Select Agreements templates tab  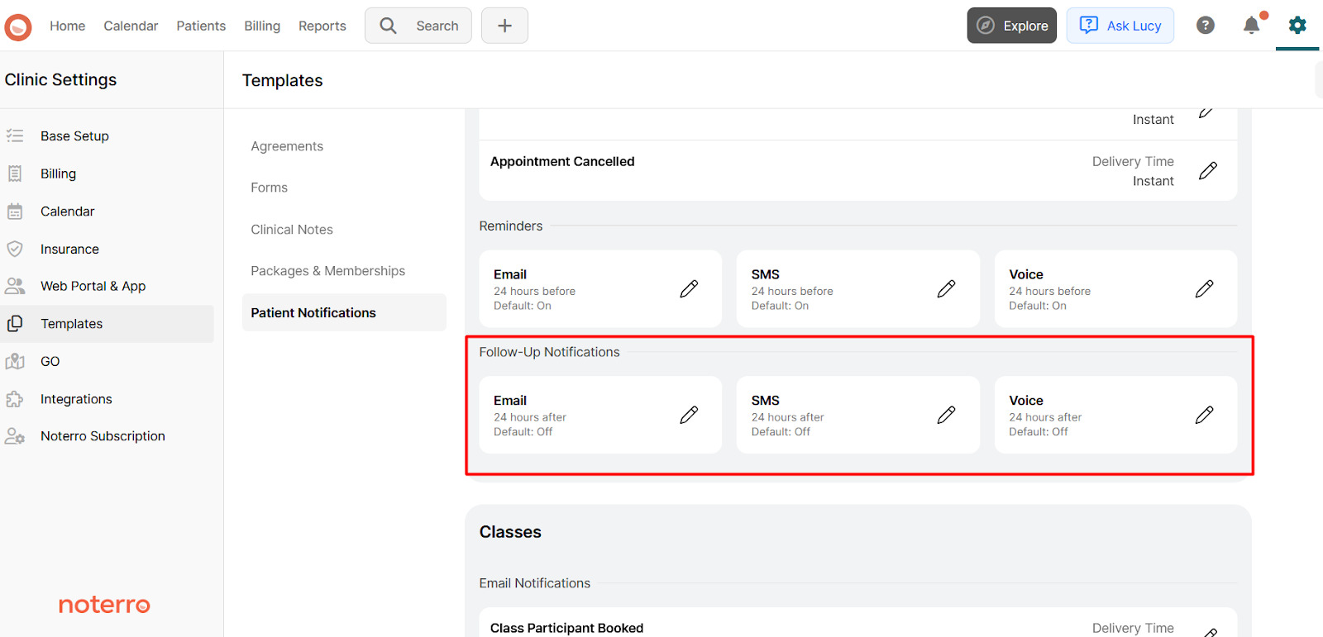point(287,146)
